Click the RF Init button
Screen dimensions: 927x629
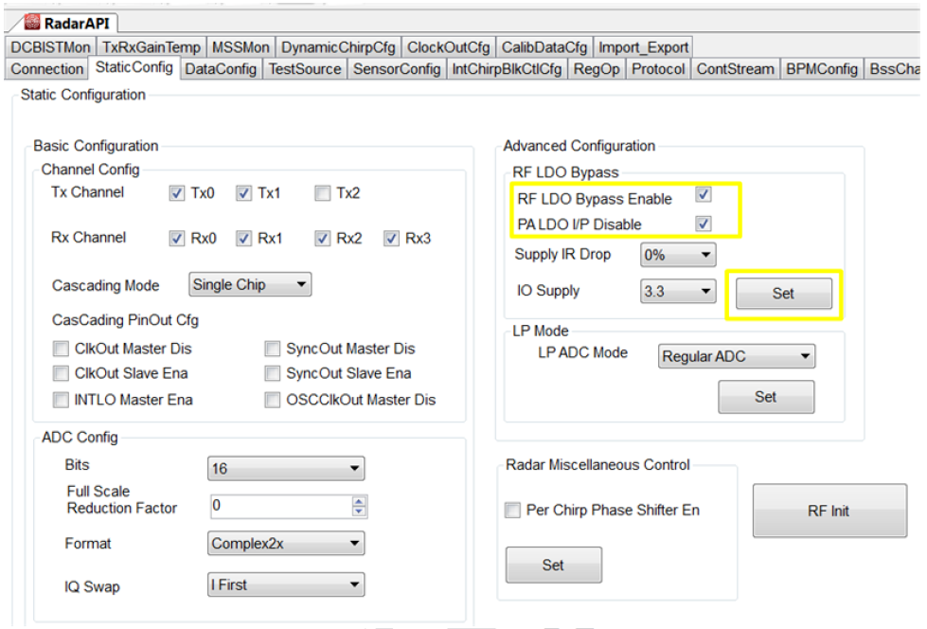(x=829, y=511)
